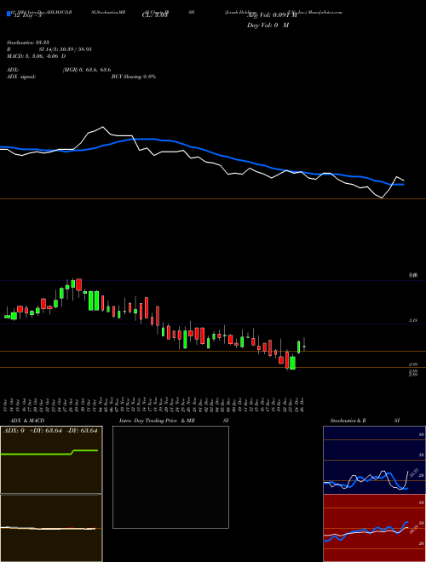Click the 'Stochastics & R SI' panel title
The width and height of the screenshot is (426, 562).
coord(365,421)
